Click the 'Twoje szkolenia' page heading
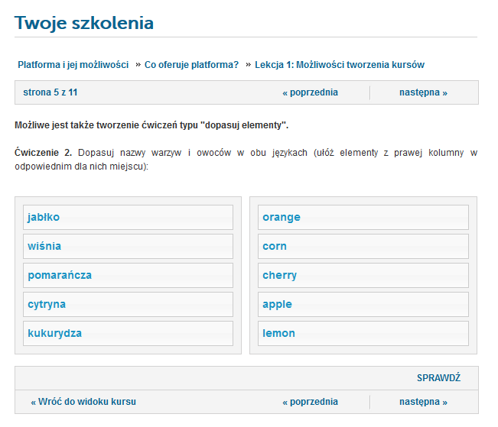The width and height of the screenshot is (498, 427). click(x=84, y=23)
